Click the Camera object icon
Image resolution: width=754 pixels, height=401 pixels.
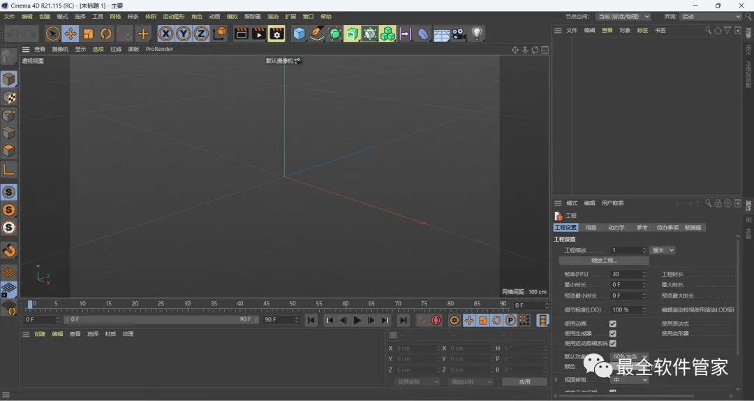coord(459,34)
